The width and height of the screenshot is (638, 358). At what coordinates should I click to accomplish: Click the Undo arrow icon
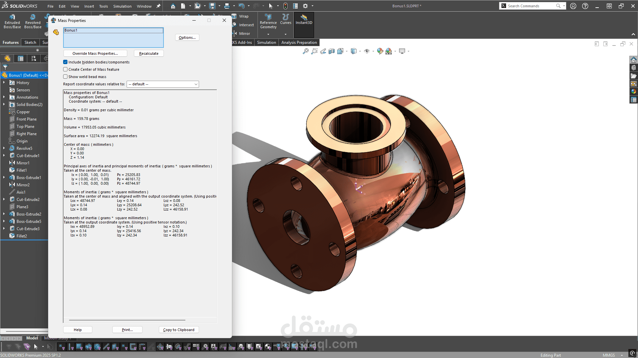click(x=242, y=6)
